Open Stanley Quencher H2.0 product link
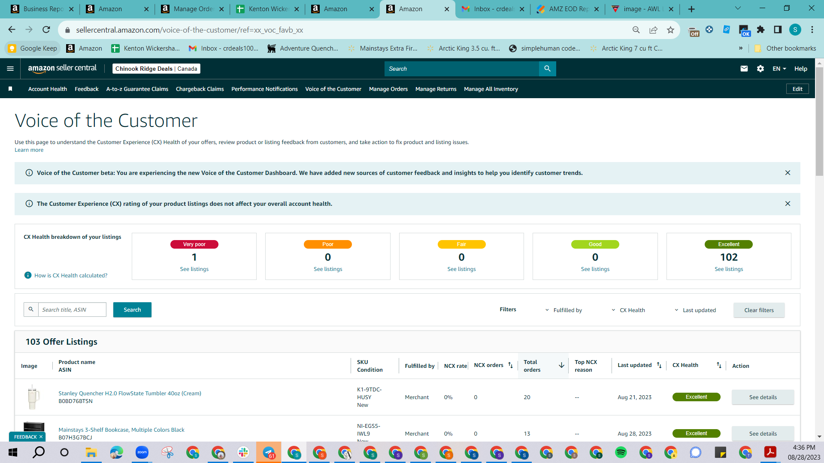This screenshot has width=824, height=463. (130, 393)
